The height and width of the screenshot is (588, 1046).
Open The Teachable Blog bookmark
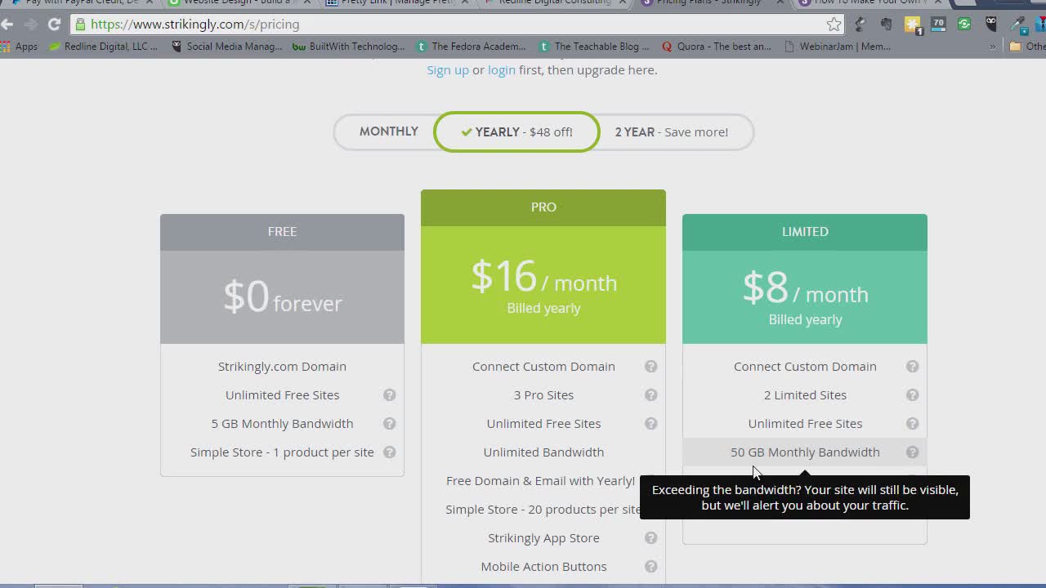click(594, 47)
